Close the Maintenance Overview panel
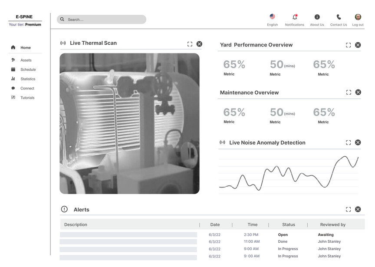375x267 pixels. pyautogui.click(x=358, y=92)
